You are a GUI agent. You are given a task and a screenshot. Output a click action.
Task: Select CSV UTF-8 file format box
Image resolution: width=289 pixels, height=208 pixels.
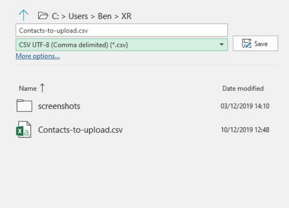tap(122, 45)
